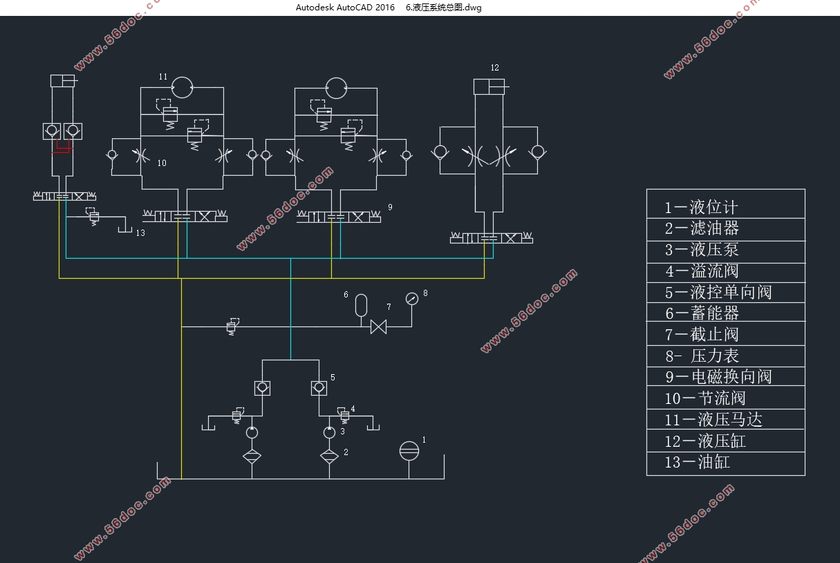Select the liquid level gauge symbol labeled 1
Viewport: 840px width, 563px height.
pos(409,451)
